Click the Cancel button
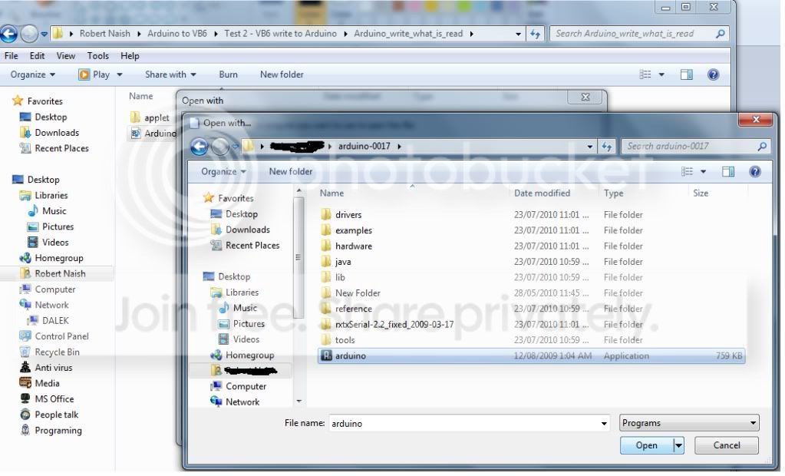Screen dimensions: 785x476 coord(726,445)
